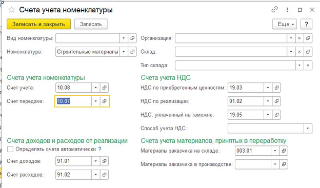This screenshot has height=188, width=320.
Task: Open Материалы заказчика в производстве form icon
Action: pos(284,164)
